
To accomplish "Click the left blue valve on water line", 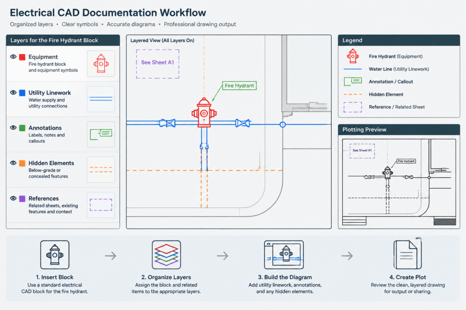I will (x=167, y=123).
